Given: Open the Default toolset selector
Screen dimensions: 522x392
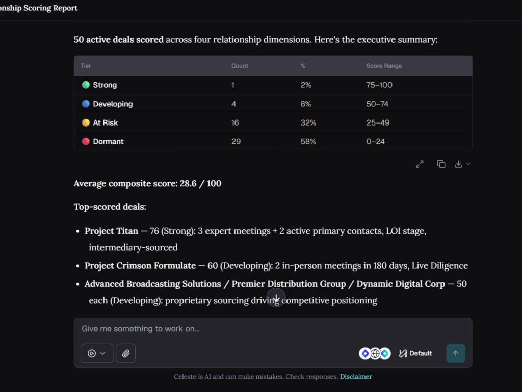Looking at the screenshot, I should pos(415,353).
